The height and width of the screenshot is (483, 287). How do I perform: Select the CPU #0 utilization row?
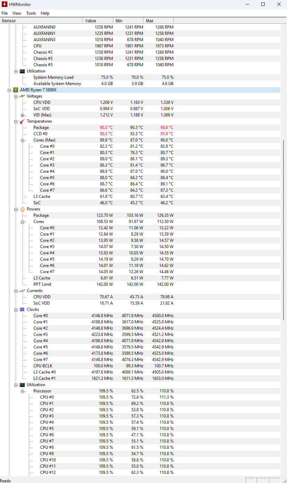click(140, 397)
